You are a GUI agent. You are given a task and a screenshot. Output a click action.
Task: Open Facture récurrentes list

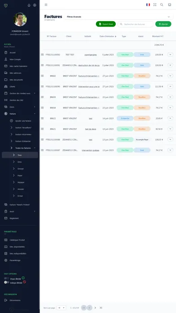tap(20, 134)
